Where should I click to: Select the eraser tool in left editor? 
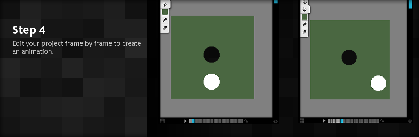click(165, 28)
